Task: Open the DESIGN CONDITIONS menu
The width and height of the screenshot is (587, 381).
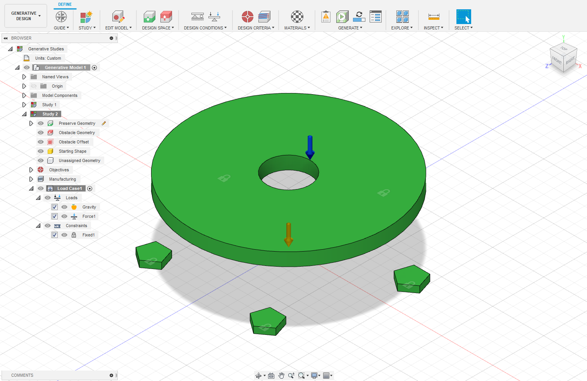Action: (205, 28)
